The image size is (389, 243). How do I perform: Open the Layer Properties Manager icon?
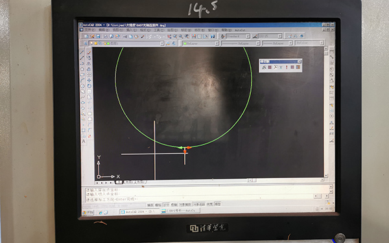pos(86,43)
